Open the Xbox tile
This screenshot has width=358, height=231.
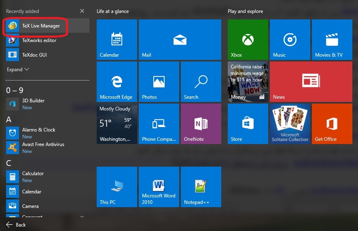point(248,40)
